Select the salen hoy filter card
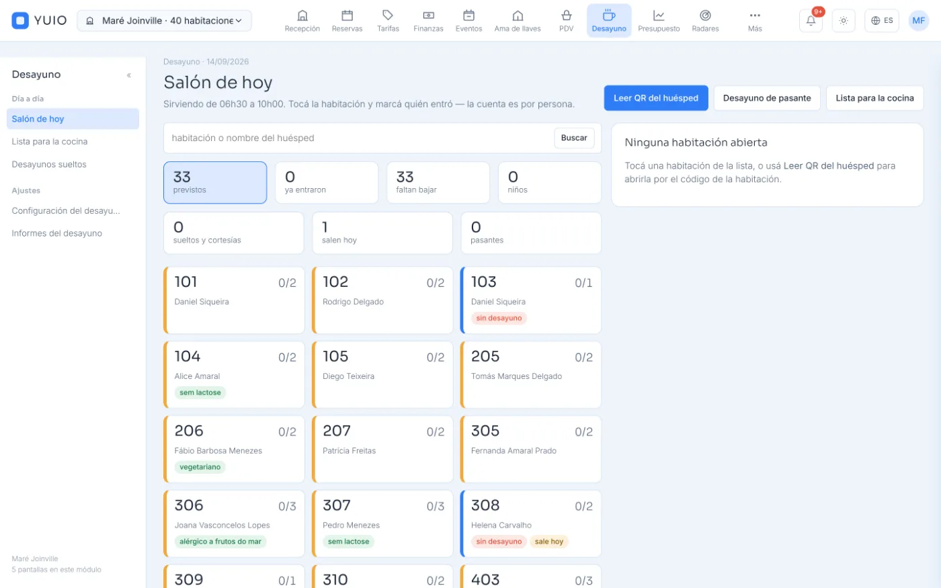 click(382, 233)
